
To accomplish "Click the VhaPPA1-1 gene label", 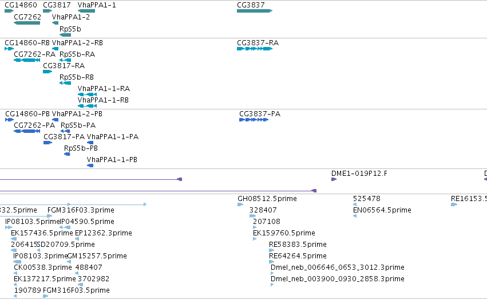I will point(97,5).
